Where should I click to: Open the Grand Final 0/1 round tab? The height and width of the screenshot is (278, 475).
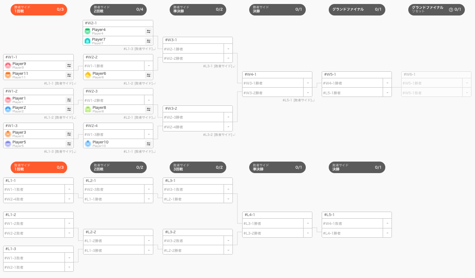click(357, 9)
